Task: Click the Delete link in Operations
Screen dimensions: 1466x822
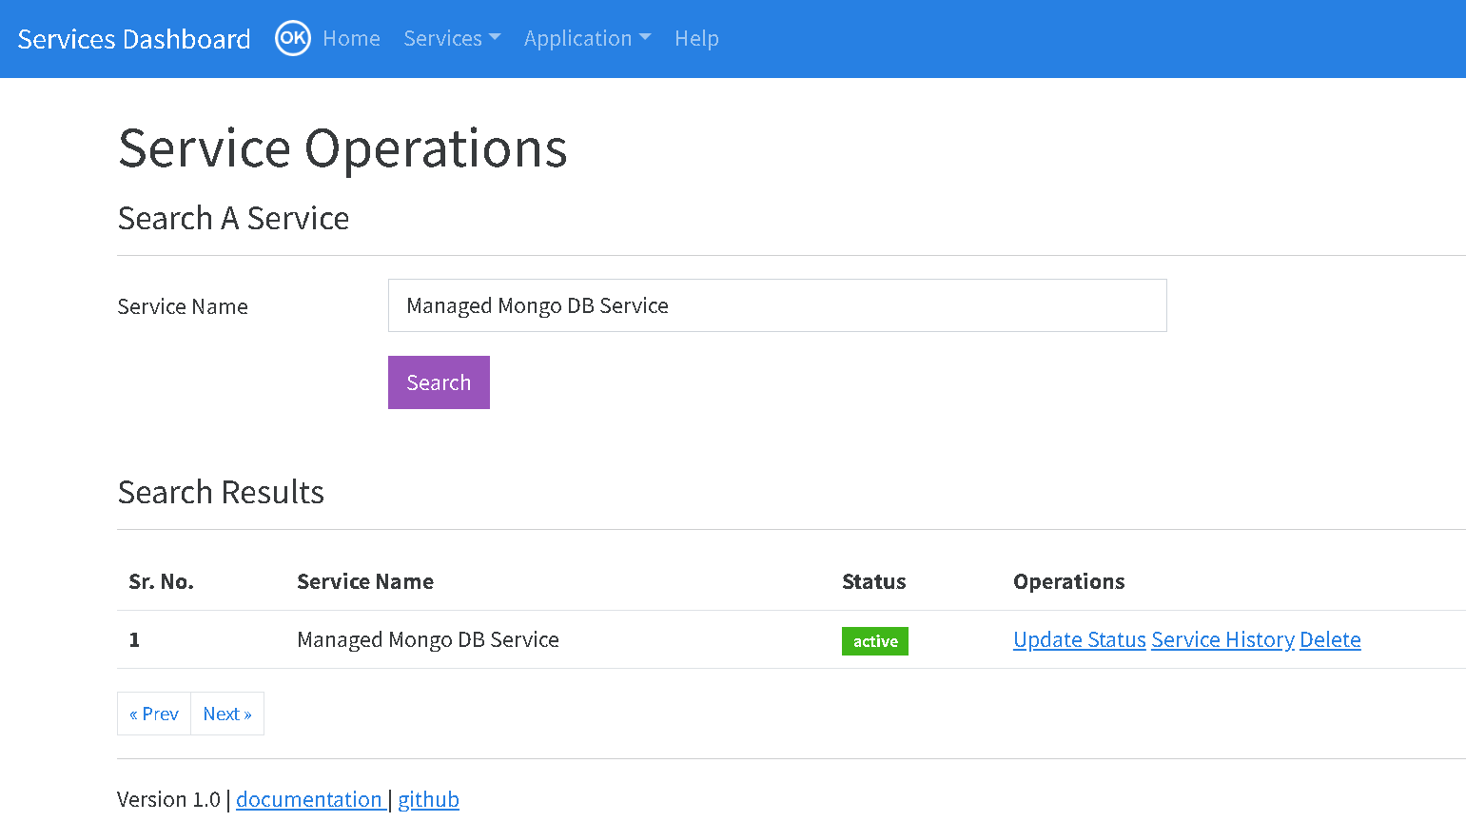Action: [1330, 639]
